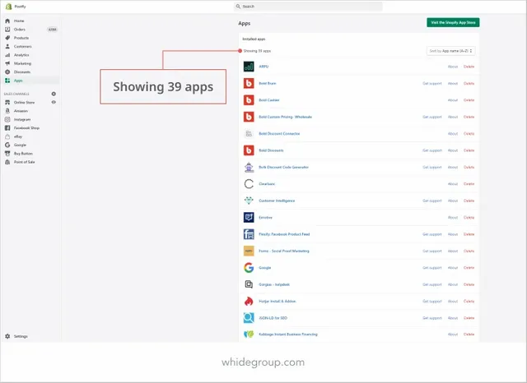The image size is (527, 383).
Task: Click Get support for Bold Discounts
Action: coord(432,150)
